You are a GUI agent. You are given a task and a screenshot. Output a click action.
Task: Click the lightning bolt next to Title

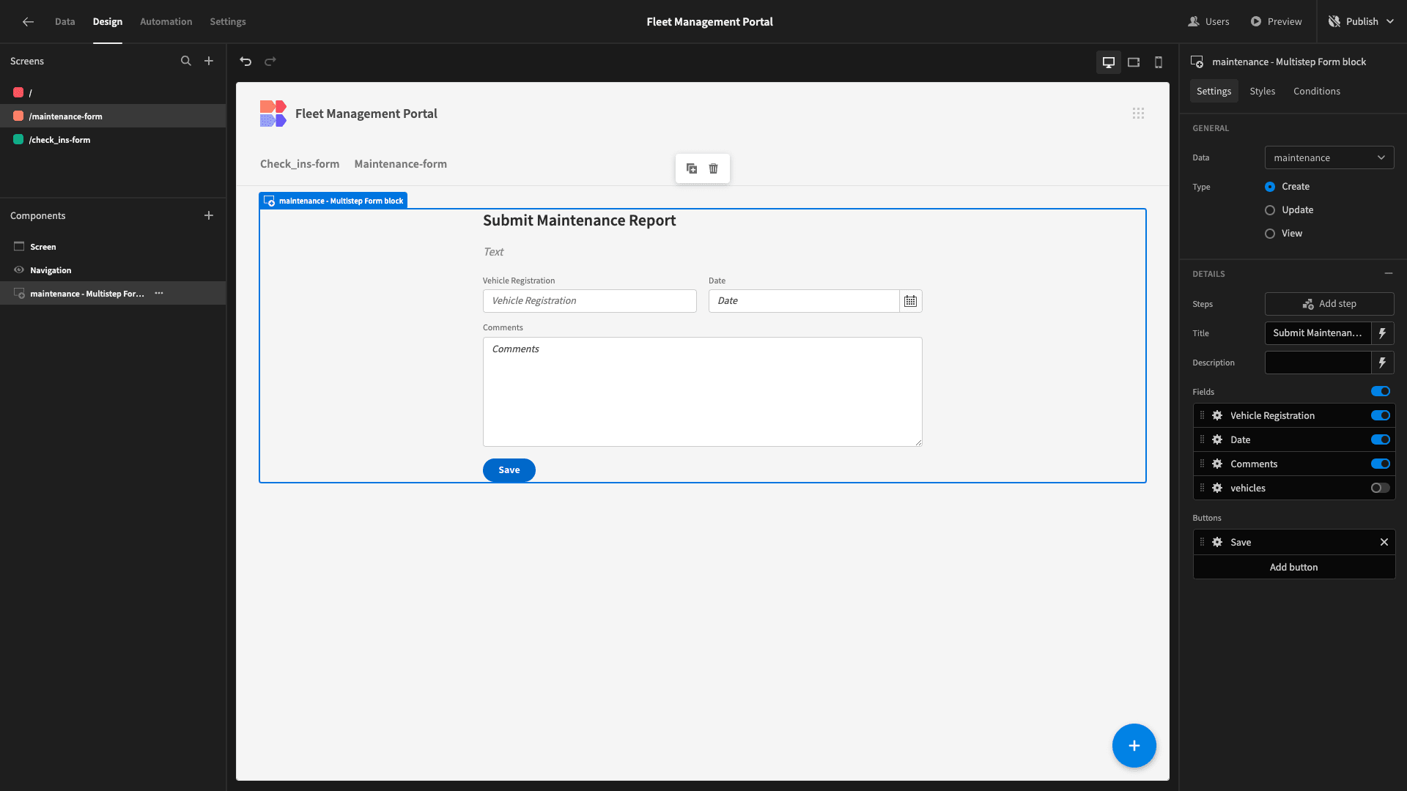click(1384, 333)
